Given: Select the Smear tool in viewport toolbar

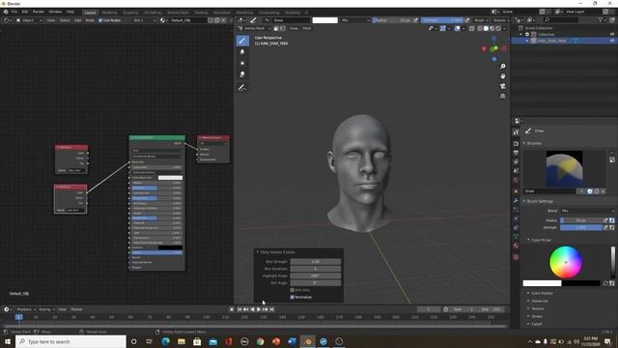Looking at the screenshot, I should [242, 74].
